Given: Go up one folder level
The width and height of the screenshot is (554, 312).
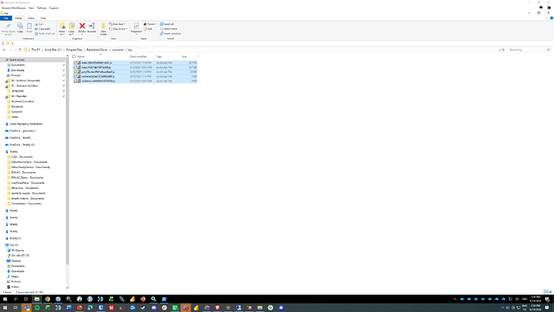Looking at the screenshot, I should (x=20, y=50).
